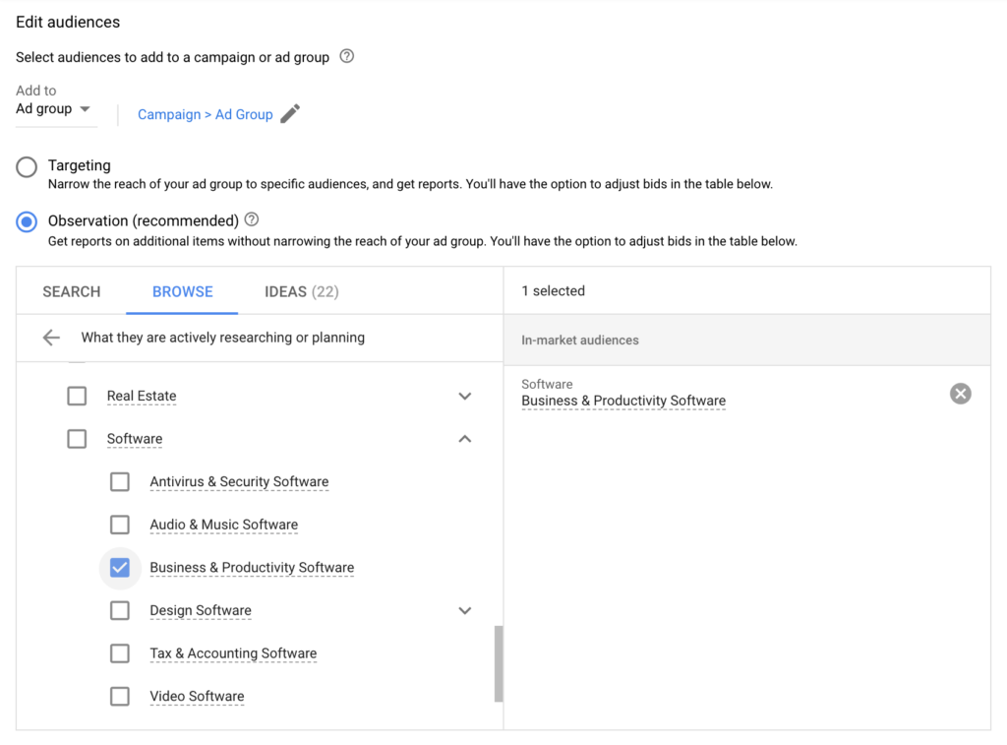Click the audience list vertical scrollbar
The image size is (1007, 745).
point(499,663)
